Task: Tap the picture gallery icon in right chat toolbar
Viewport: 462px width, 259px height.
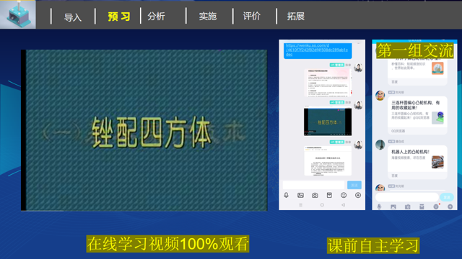Action: point(393,207)
